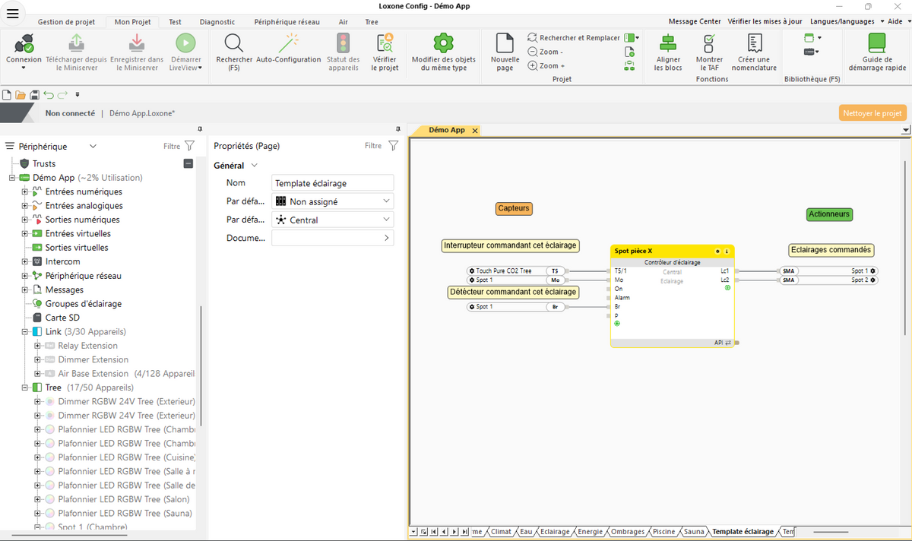This screenshot has height=541, width=912.
Task: Switch to the Diagnostic ribbon tab
Action: pos(217,21)
